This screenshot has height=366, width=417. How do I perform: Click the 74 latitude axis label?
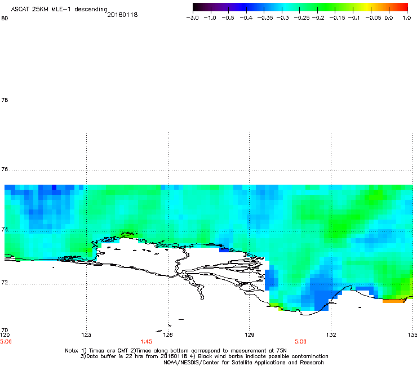(x=5, y=229)
